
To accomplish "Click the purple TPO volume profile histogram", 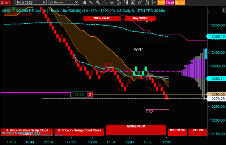I will pyautogui.click(x=193, y=69).
